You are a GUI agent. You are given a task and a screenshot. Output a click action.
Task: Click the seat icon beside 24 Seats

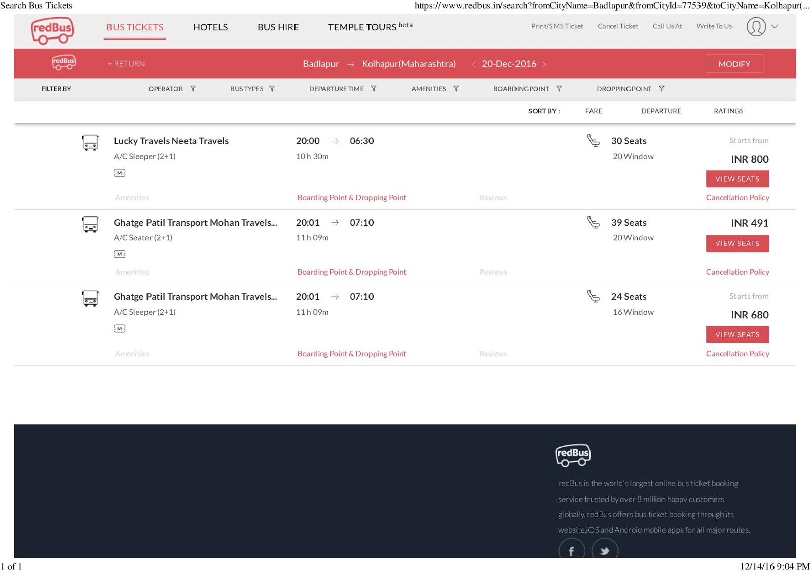point(594,296)
